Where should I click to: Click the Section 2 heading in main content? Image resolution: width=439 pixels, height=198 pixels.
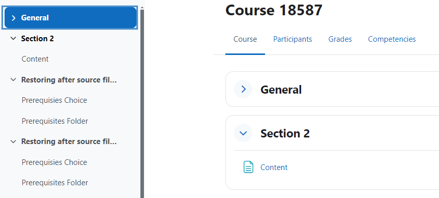tap(285, 133)
